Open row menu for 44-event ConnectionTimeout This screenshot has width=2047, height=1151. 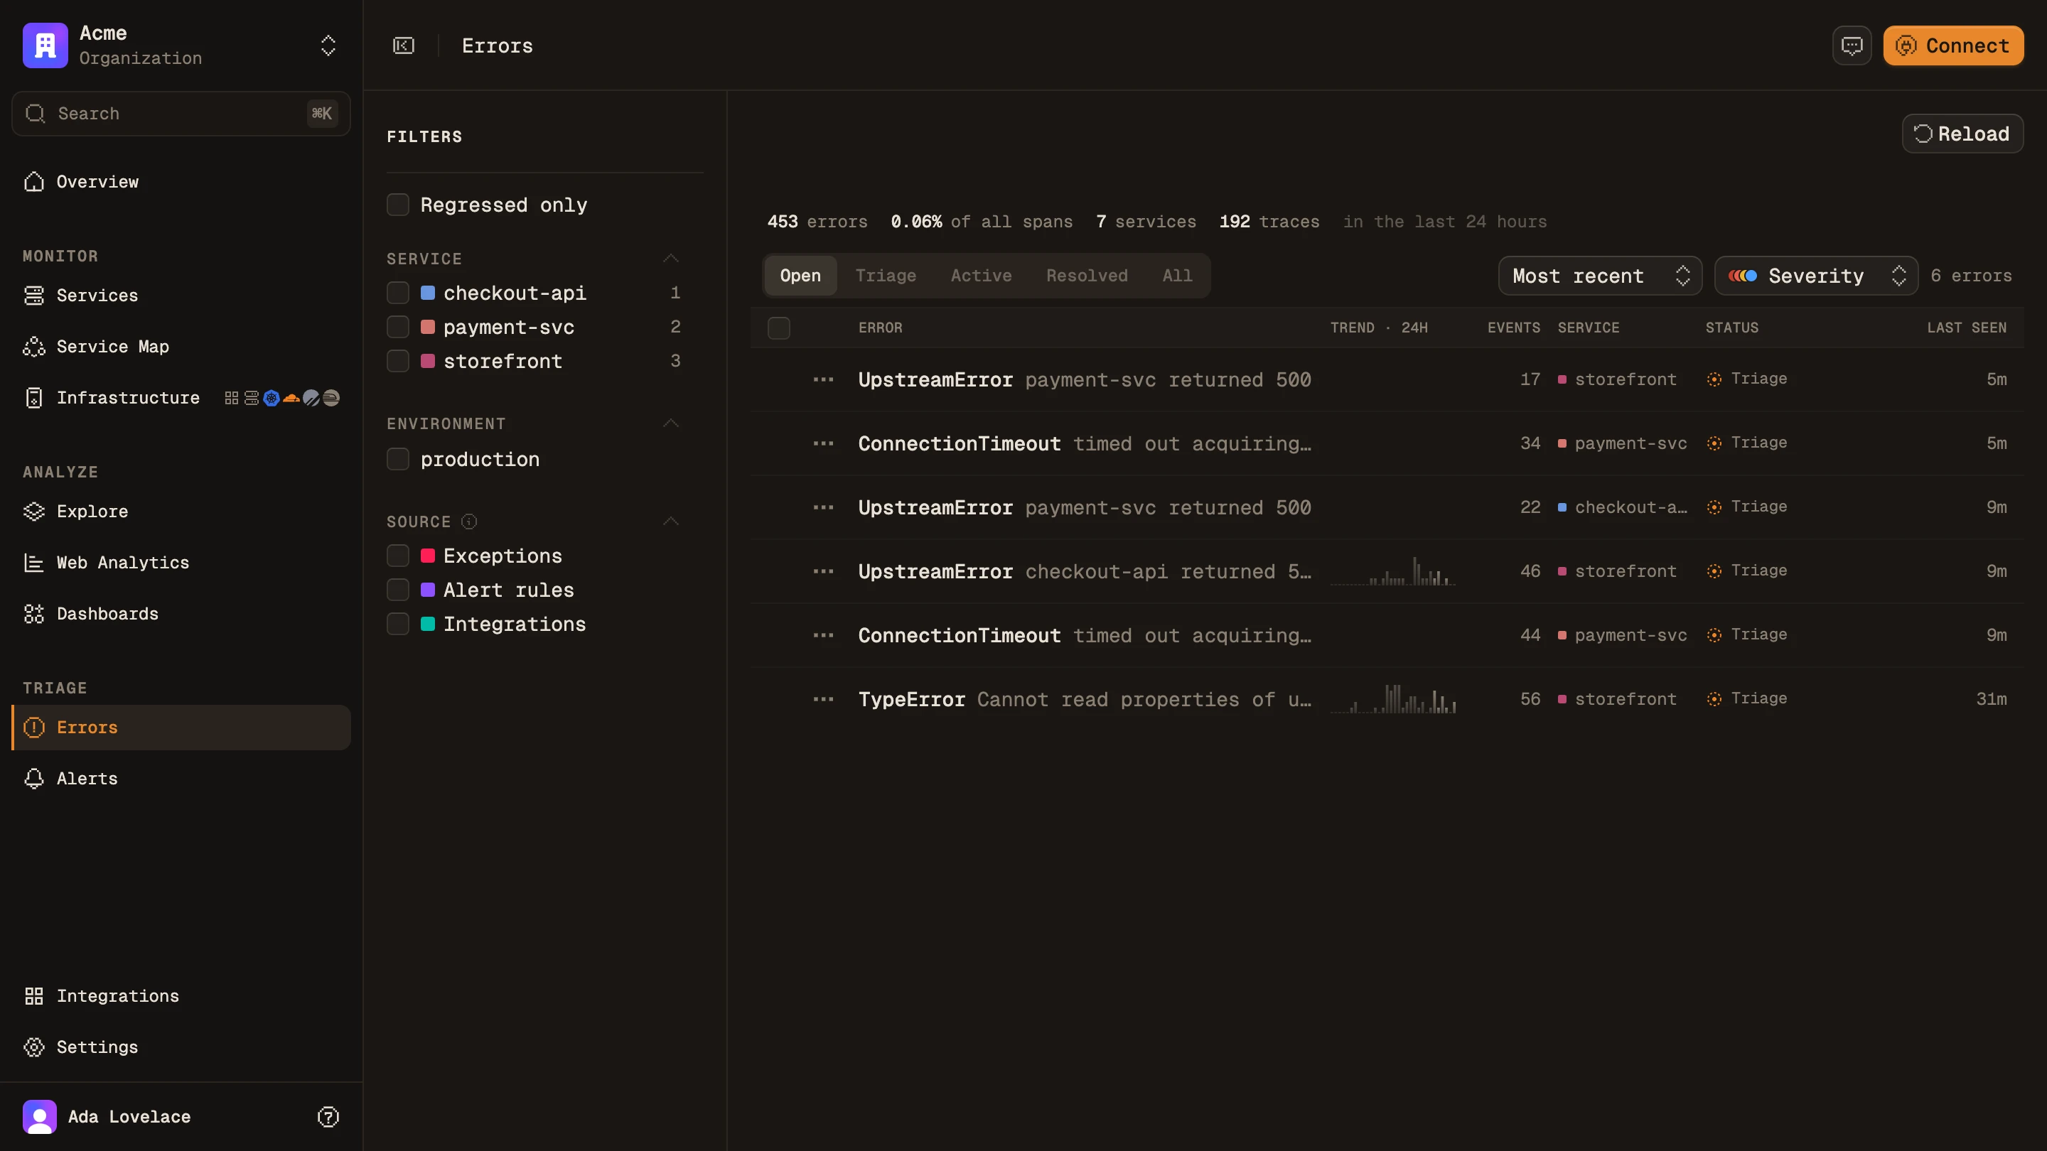(824, 635)
